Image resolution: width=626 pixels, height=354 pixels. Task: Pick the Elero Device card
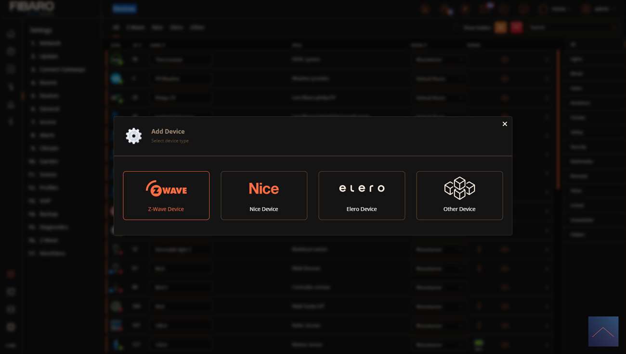[362, 195]
